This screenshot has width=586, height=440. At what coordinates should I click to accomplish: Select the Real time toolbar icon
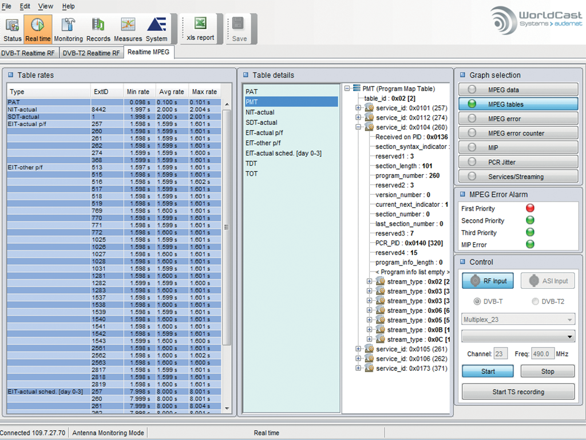(38, 29)
